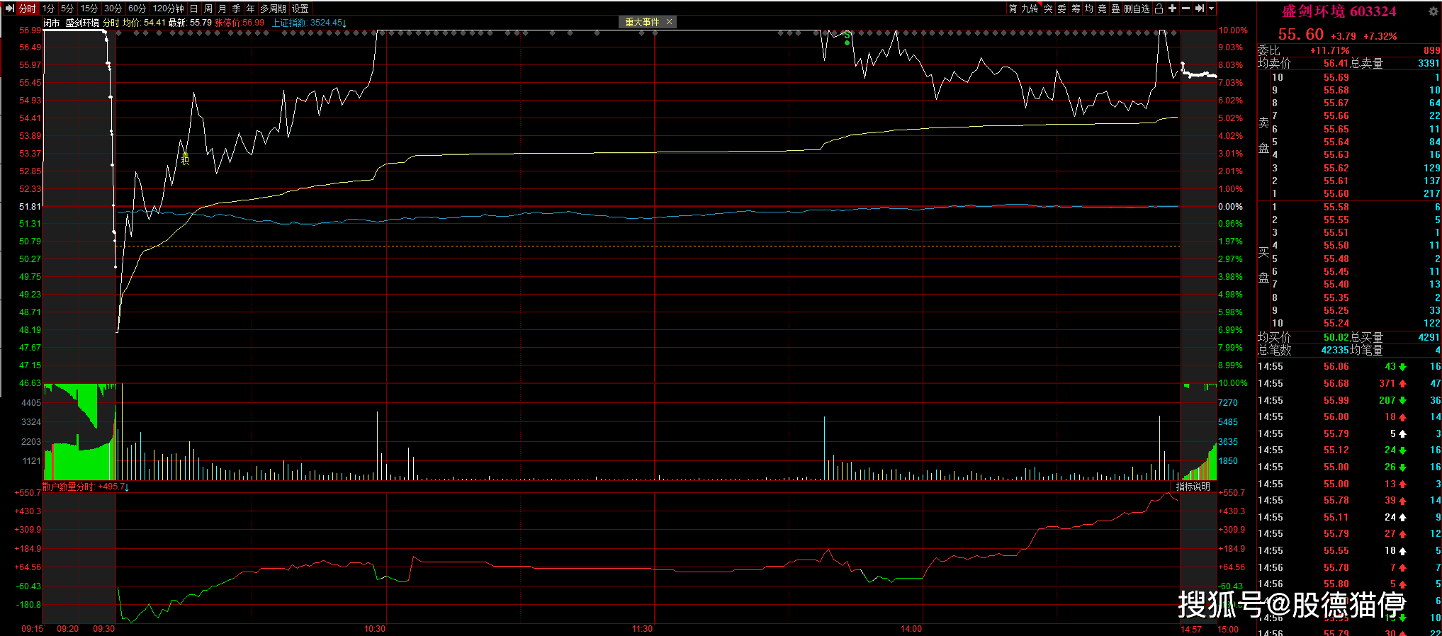The image size is (1442, 636).
Task: Click the 委比 +11.71% value
Action: coord(1329,50)
